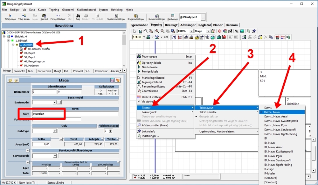This screenshot has width=318, height=185.
Task: Expand the Tekst størrelse submenu
Action: pos(226,112)
